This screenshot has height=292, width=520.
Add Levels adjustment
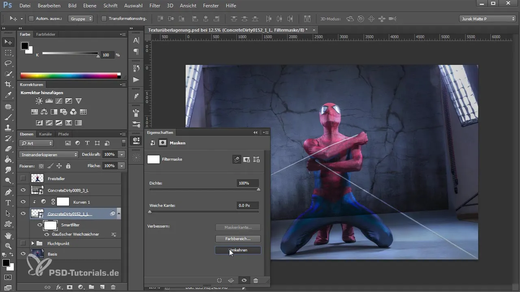click(x=49, y=101)
